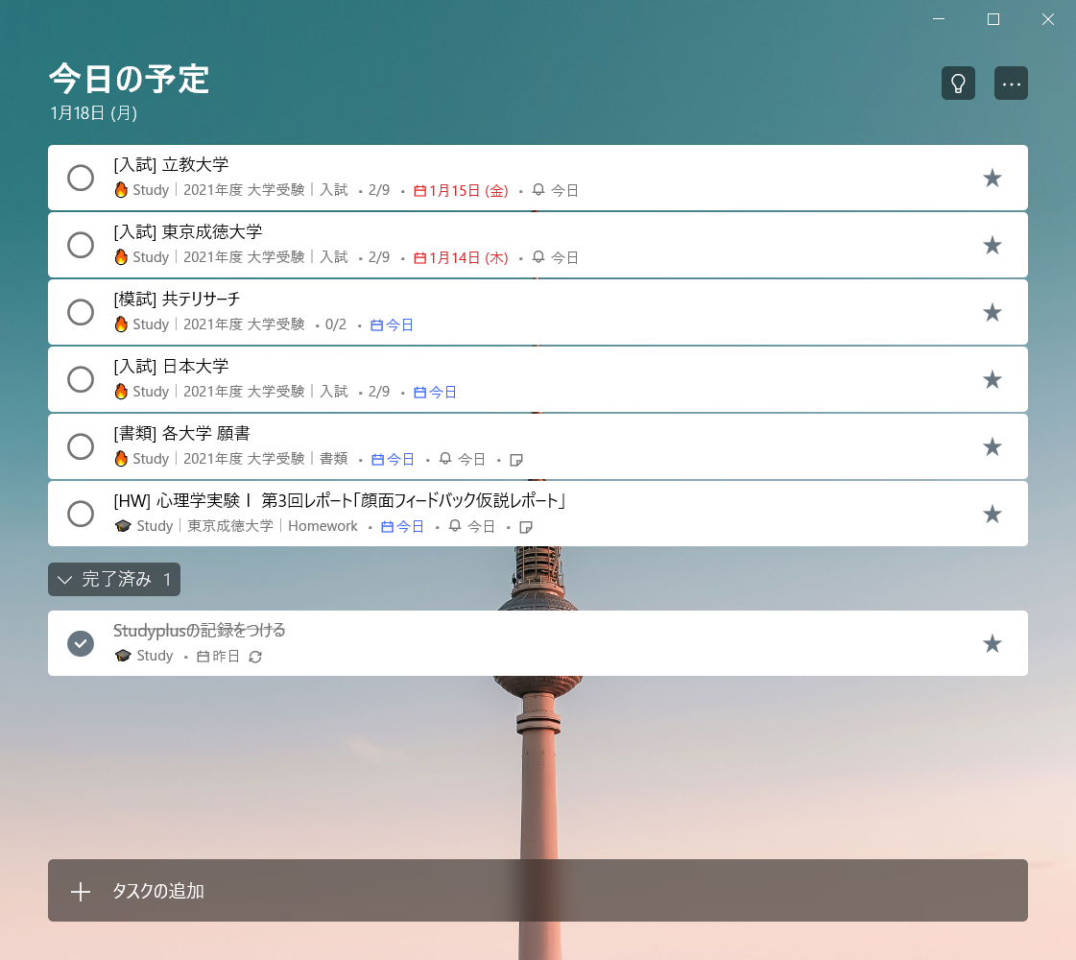Complete the 立教大学 task circle
This screenshot has height=960, width=1076.
coord(81,178)
